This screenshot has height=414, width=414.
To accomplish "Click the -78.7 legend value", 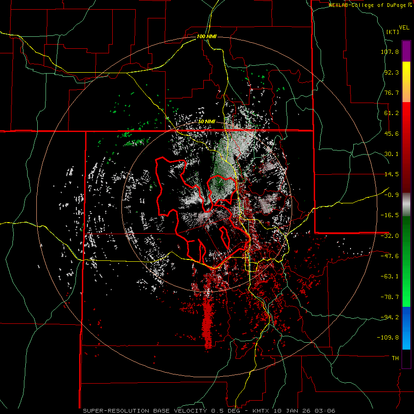I will (390, 297).
